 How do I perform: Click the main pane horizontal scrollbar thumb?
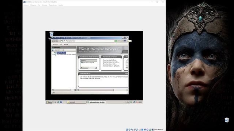[96, 90]
